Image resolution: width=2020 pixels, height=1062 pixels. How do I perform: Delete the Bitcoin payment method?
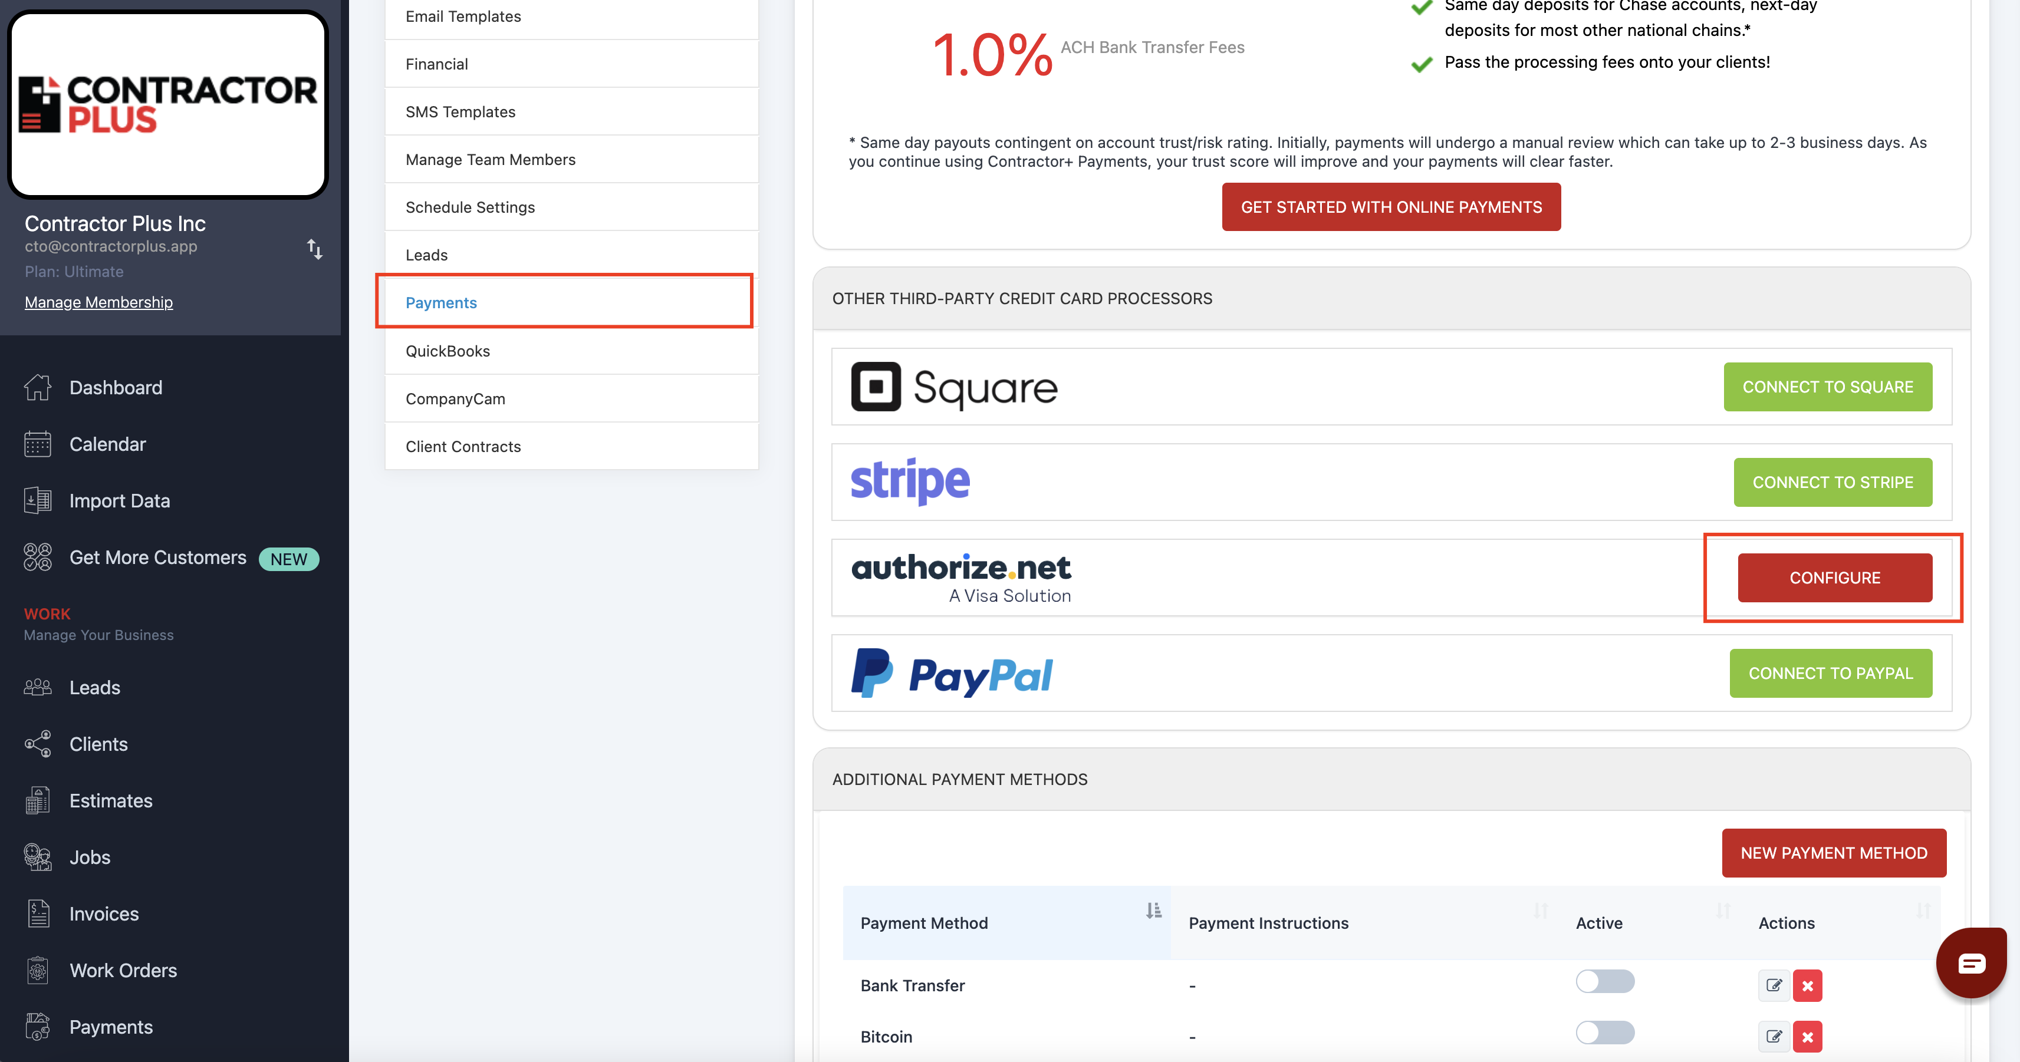1807,1036
